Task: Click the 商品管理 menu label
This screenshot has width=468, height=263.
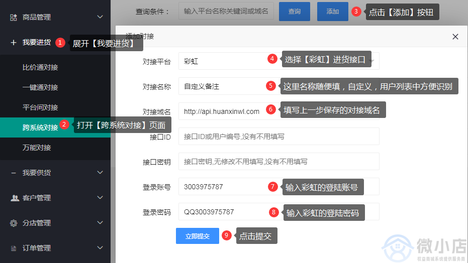Action: [x=37, y=17]
